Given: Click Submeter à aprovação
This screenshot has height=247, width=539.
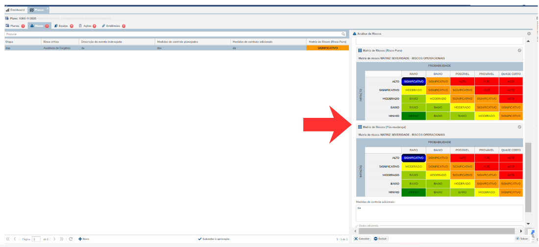Looking at the screenshot, I should point(214,239).
